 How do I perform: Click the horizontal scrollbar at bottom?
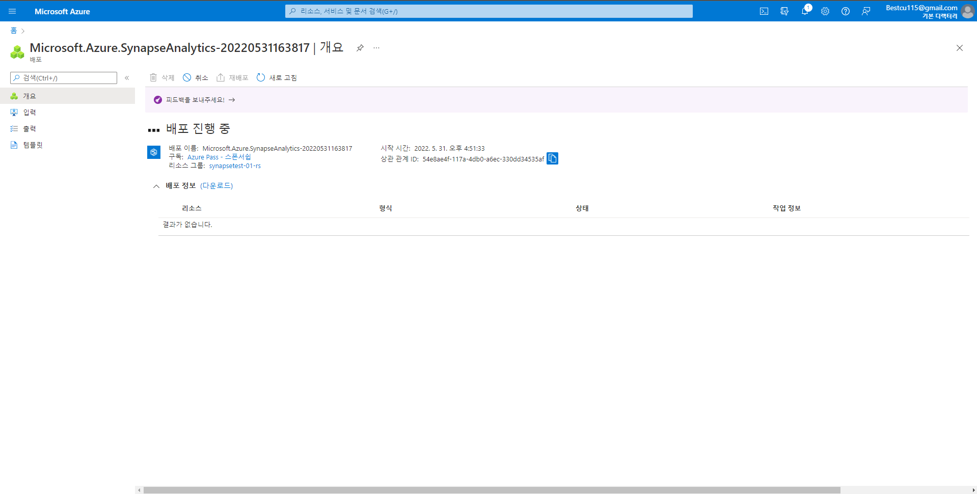pos(492,490)
